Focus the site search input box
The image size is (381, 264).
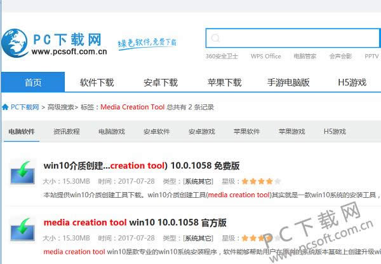[292, 38]
